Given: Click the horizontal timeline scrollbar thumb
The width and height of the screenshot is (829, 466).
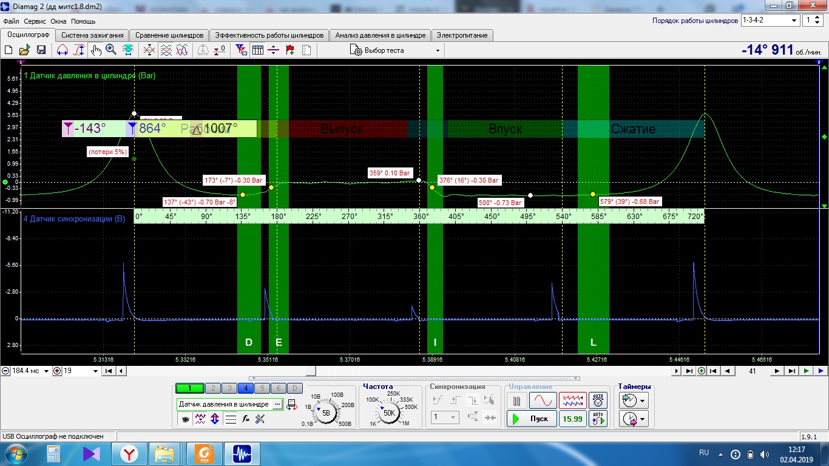Looking at the screenshot, I should pos(310,371).
